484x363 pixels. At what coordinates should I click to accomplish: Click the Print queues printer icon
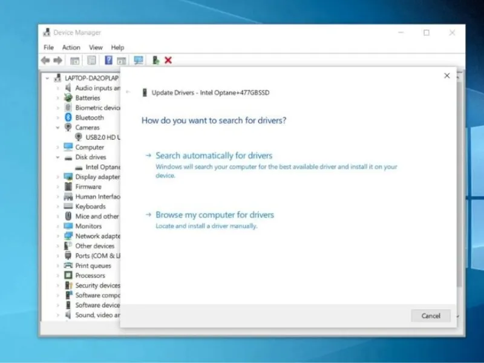[x=68, y=266]
